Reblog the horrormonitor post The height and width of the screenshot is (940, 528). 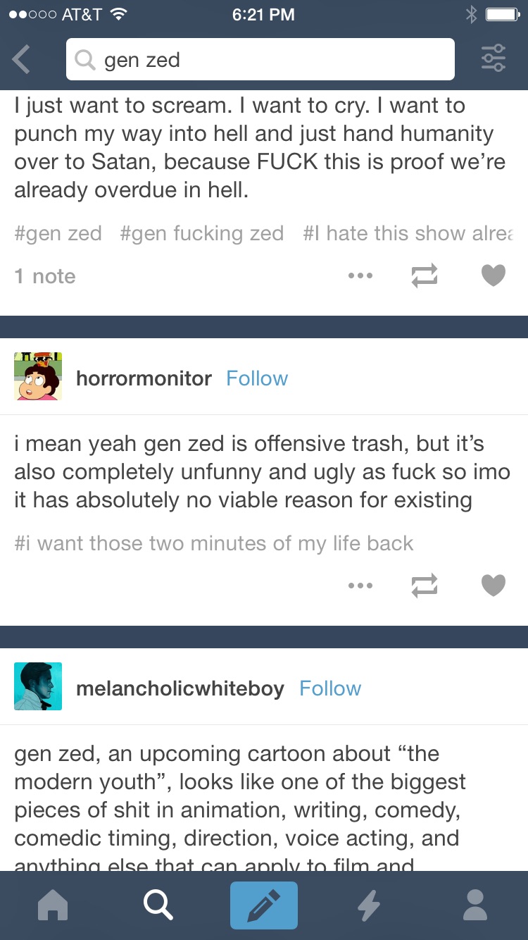(x=425, y=586)
